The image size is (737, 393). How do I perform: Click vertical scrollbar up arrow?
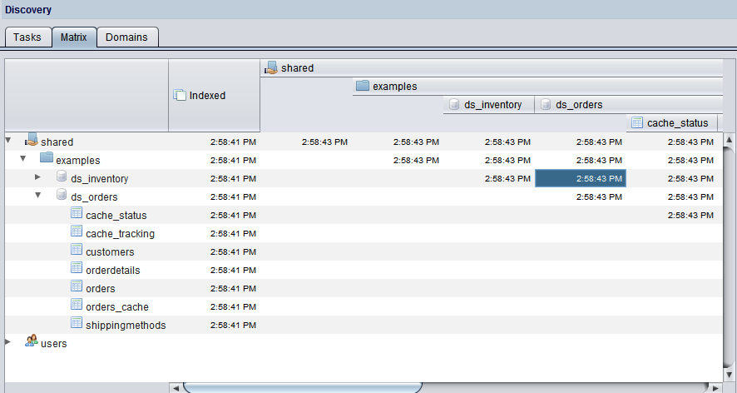coord(729,139)
